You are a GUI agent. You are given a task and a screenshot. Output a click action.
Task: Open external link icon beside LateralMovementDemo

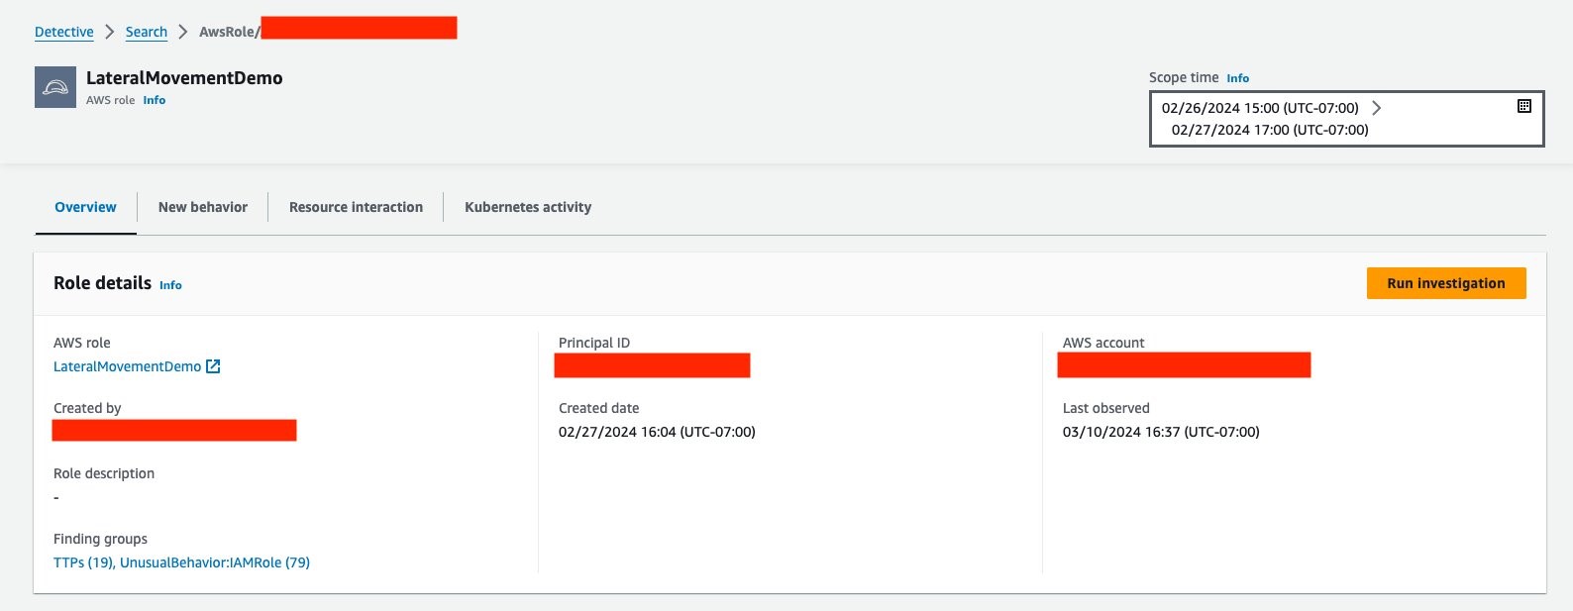213,366
